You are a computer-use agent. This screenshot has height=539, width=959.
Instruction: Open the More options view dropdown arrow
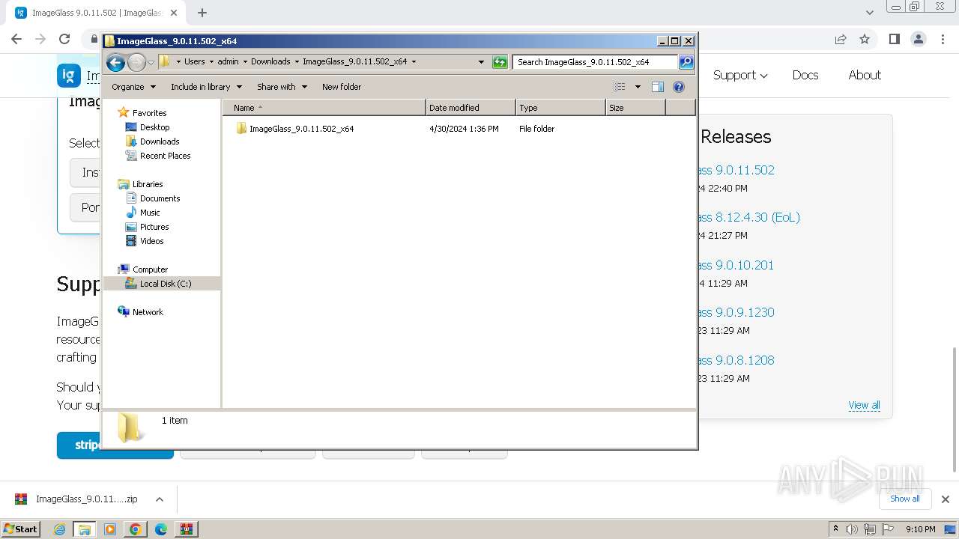click(638, 87)
